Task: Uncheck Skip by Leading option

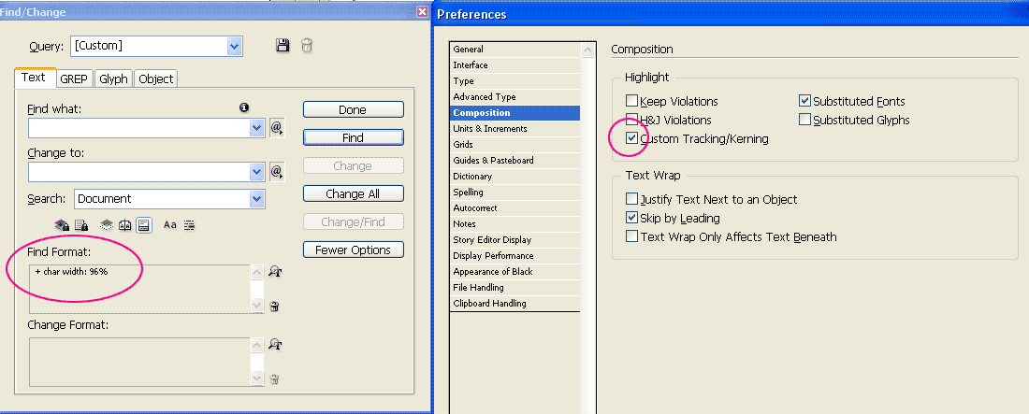Action: [631, 217]
